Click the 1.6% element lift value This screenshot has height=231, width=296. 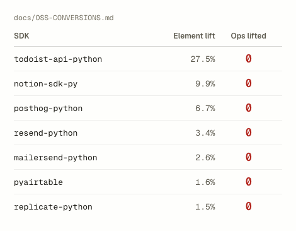point(205,182)
